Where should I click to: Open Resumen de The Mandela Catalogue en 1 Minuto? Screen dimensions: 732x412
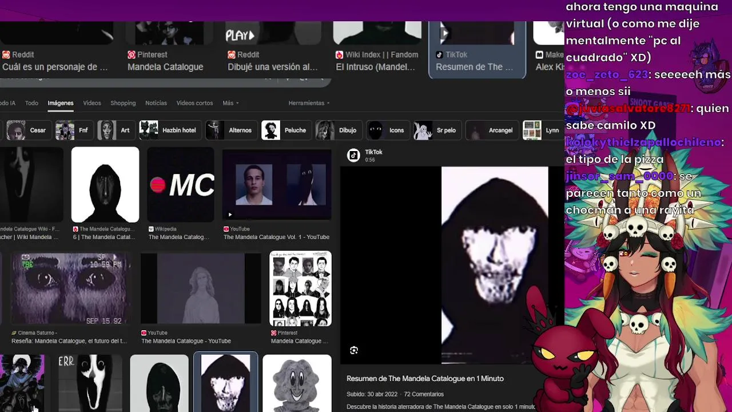(x=425, y=379)
